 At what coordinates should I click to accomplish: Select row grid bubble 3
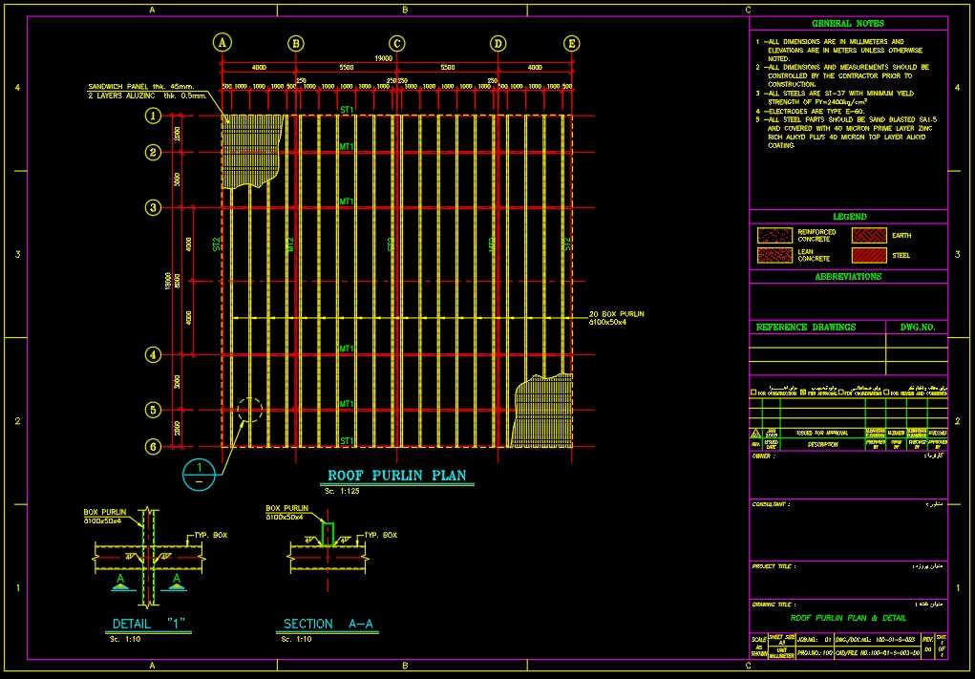[x=152, y=207]
